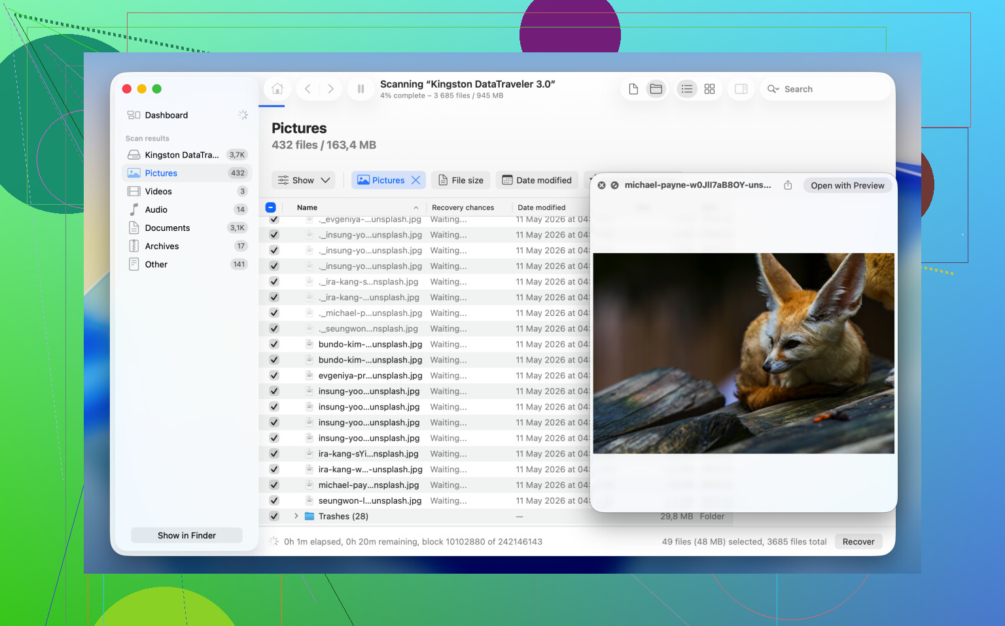Sort by Recovery chances column

point(463,207)
